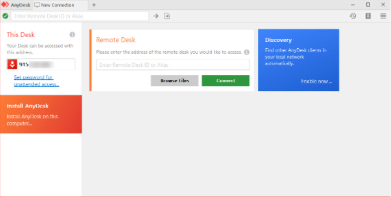Click the green Connect button
The height and width of the screenshot is (197, 391).
[226, 80]
